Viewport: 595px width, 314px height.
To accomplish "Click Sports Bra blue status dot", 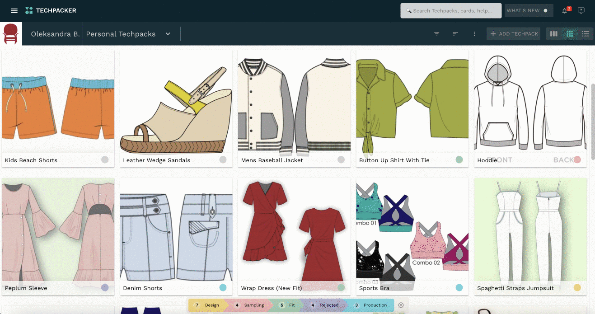I will click(459, 288).
